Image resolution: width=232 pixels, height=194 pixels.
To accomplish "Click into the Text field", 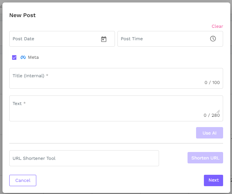I will 107,108.
